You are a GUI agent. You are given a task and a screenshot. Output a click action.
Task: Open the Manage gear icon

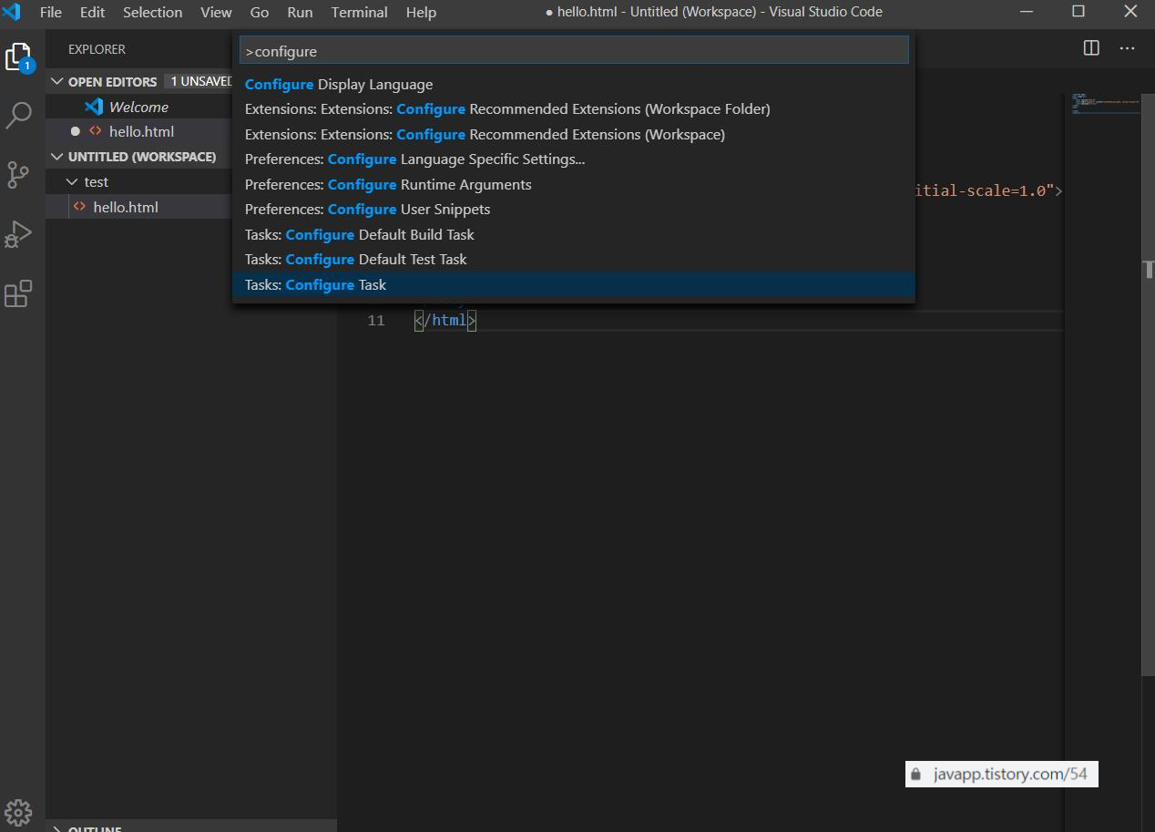point(18,811)
